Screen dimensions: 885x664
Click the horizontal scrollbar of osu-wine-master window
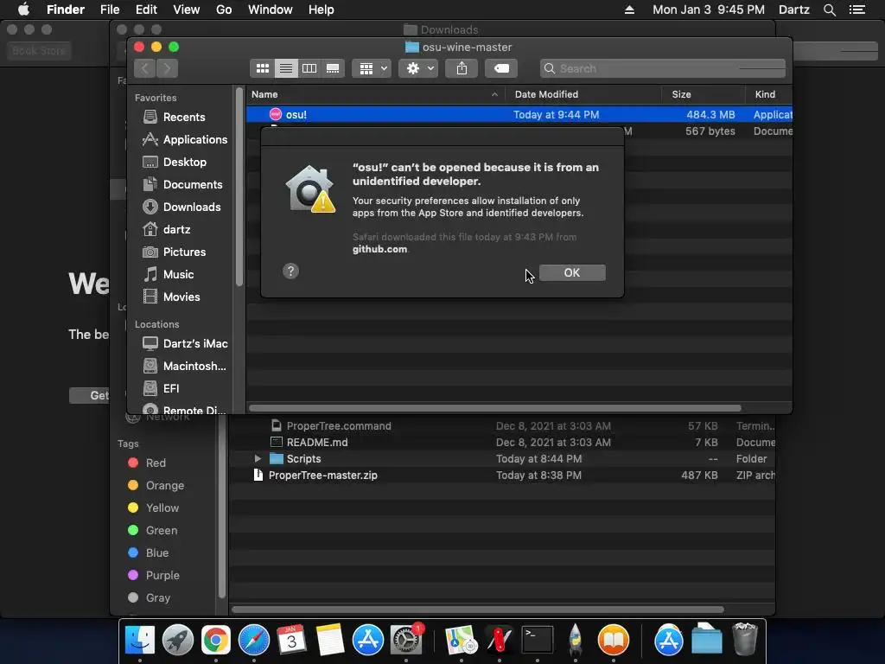pyautogui.click(x=495, y=408)
